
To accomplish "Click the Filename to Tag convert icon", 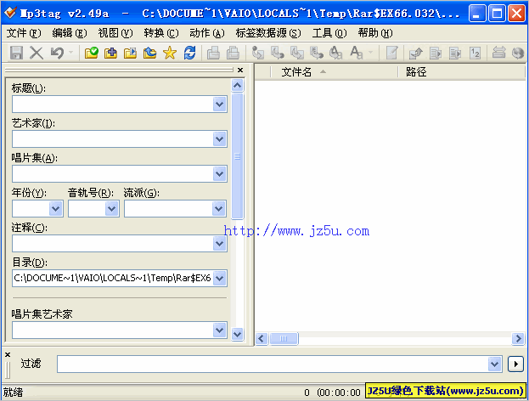I will [278, 53].
